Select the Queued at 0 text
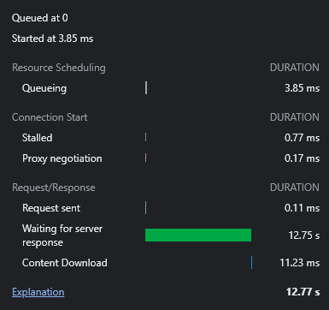This screenshot has width=329, height=310. click(x=40, y=18)
